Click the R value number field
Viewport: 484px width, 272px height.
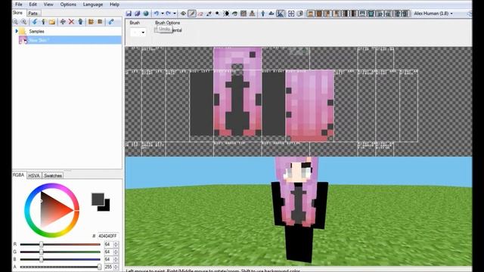(x=108, y=244)
